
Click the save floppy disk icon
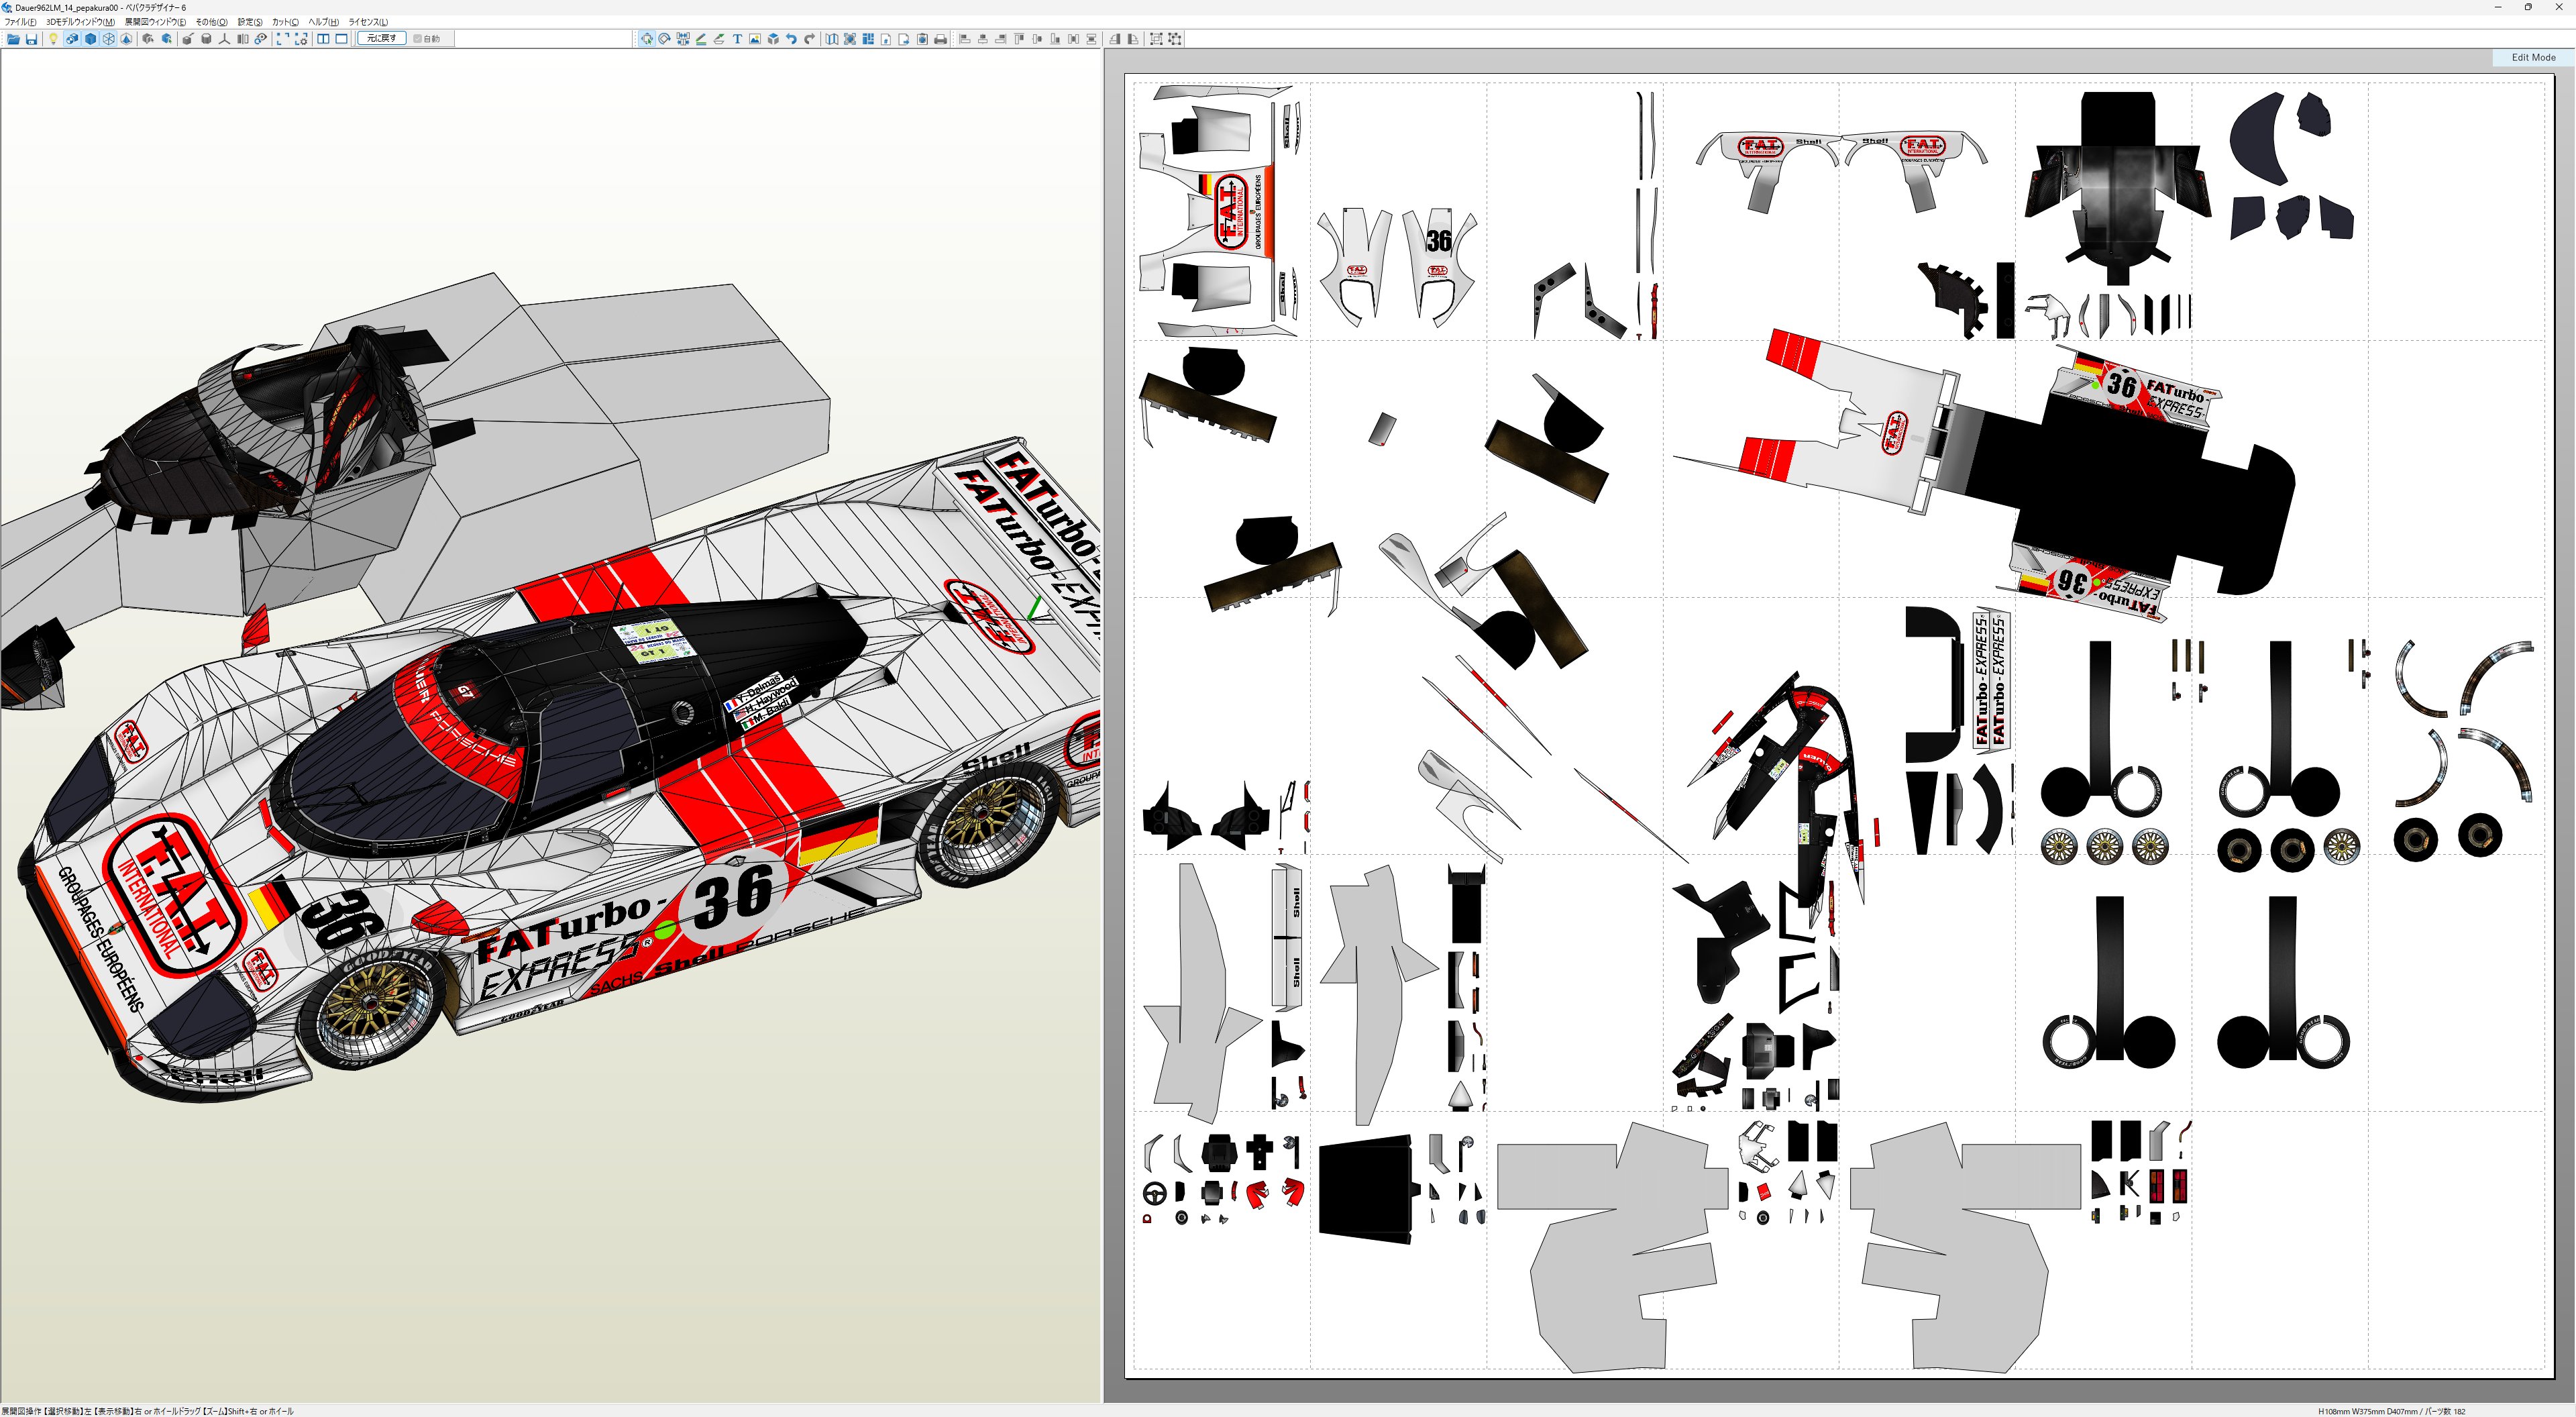(31, 39)
